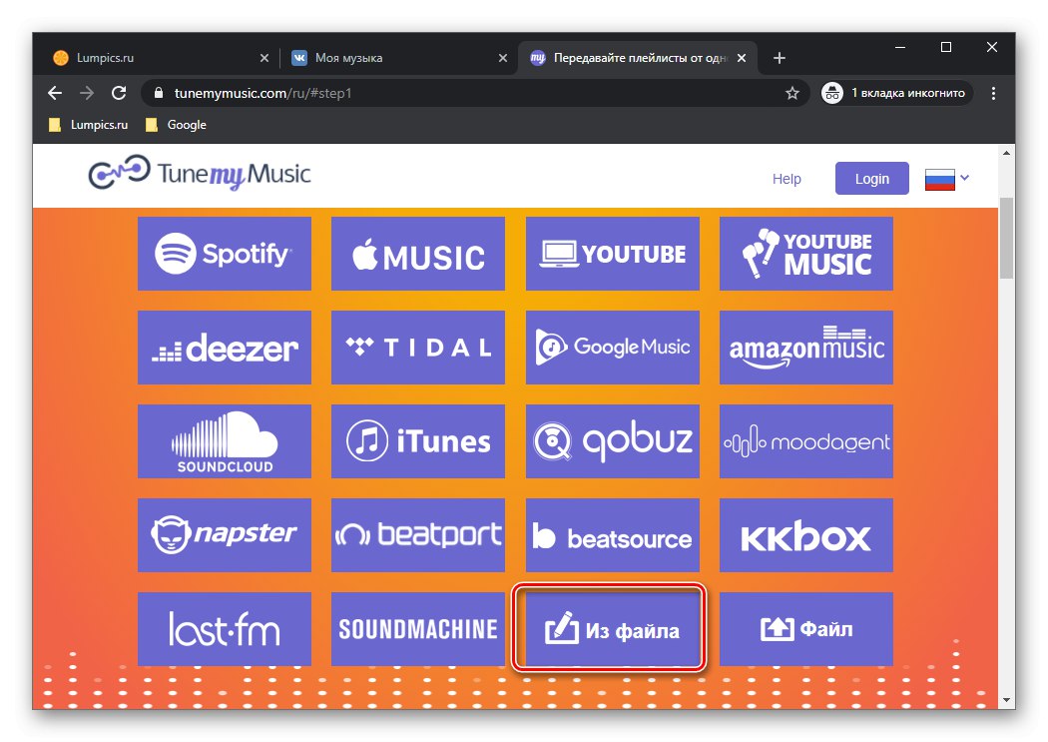The width and height of the screenshot is (1048, 742).
Task: Close the TuneMyMusic tab
Action: pyautogui.click(x=742, y=58)
